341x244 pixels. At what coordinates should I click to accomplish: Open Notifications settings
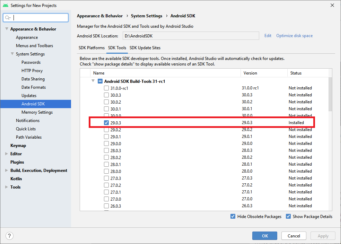(28, 121)
